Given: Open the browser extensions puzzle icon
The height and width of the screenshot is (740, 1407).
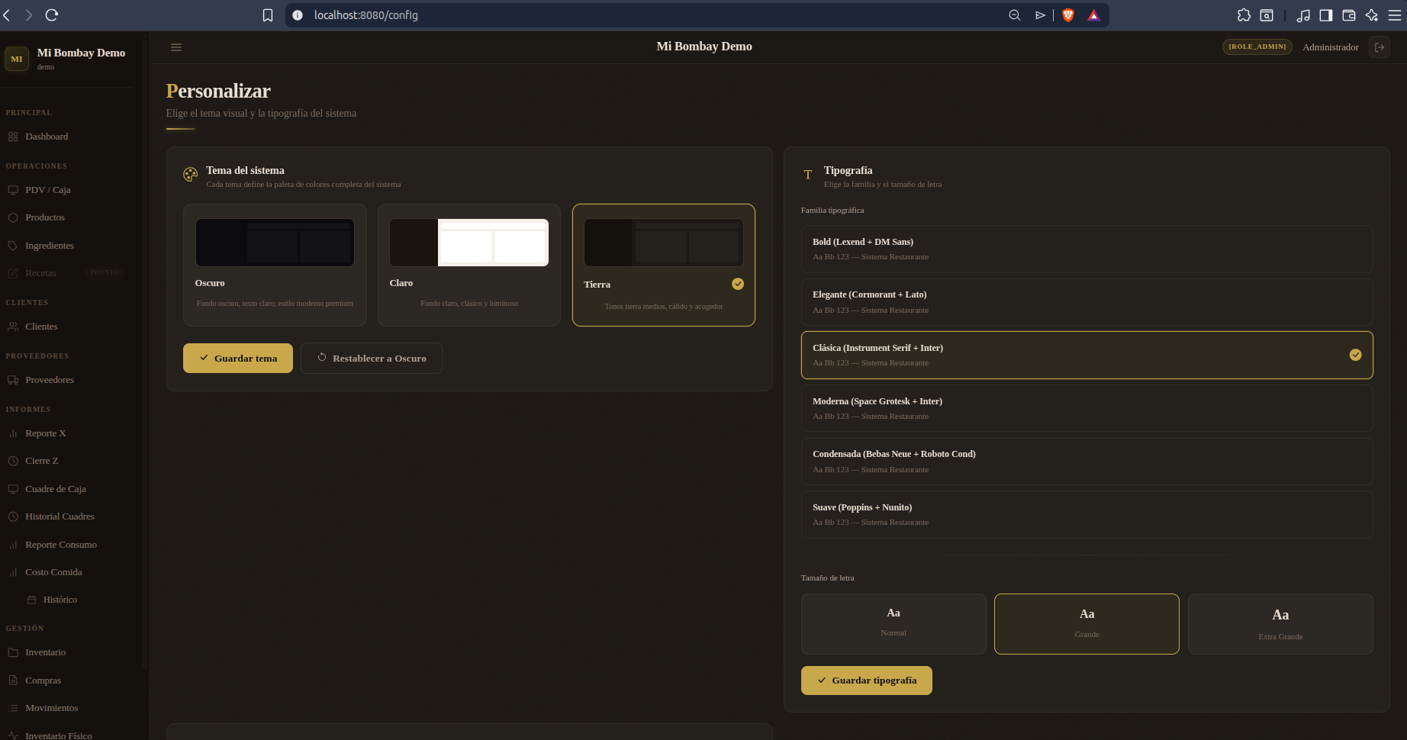Looking at the screenshot, I should point(1244,15).
